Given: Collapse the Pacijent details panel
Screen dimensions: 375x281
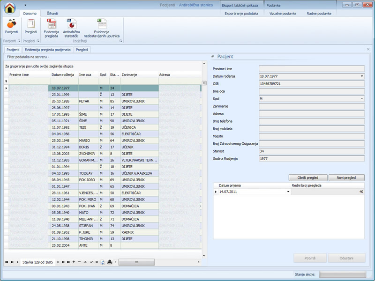Looking at the screenshot, I should (x=212, y=56).
